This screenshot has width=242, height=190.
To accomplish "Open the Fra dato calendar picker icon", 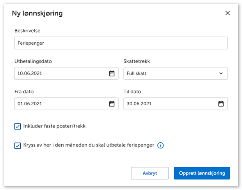I will 112,104.
